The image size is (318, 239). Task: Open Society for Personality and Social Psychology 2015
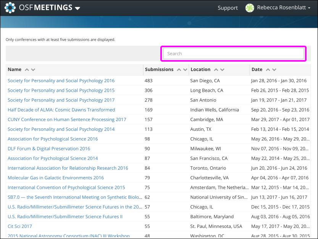click(x=61, y=90)
